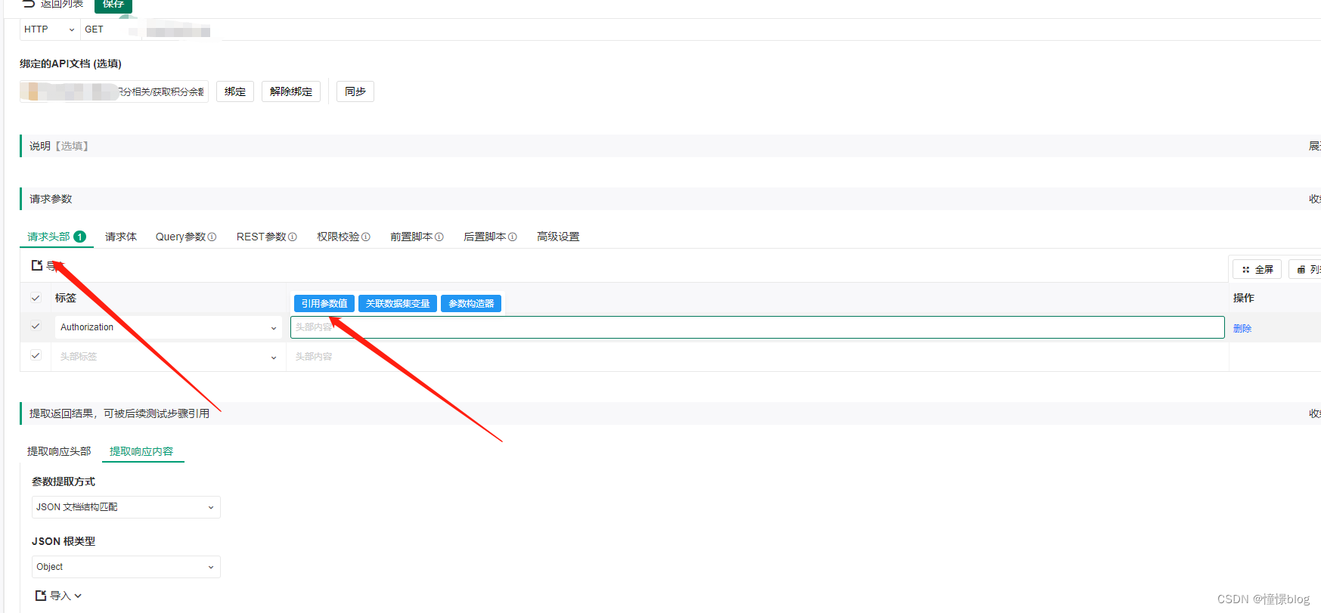Click the 提取返回结果 section header

[x=671, y=413]
